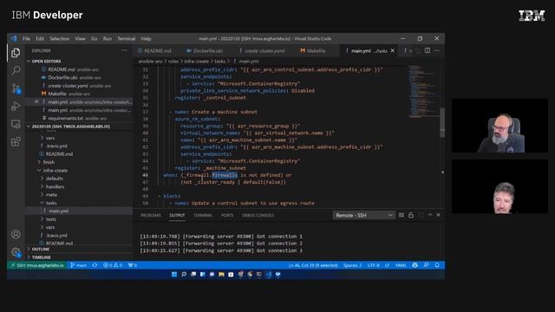This screenshot has width=555, height=312.
Task: Open Run and Debug view in the activity bar
Action: [x=16, y=106]
